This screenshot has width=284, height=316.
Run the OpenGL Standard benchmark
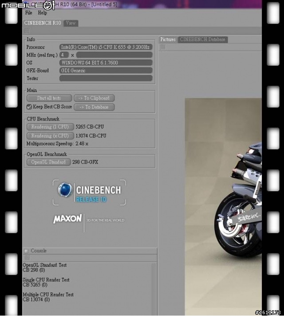48,162
